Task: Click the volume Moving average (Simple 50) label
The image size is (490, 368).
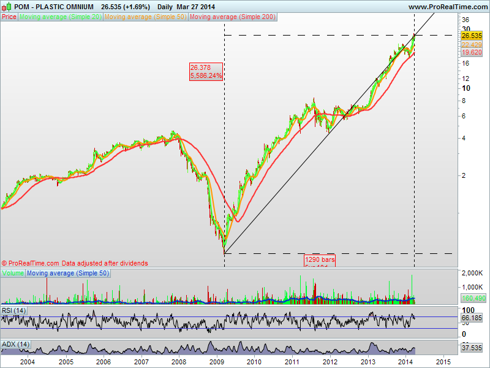Action: click(x=68, y=273)
